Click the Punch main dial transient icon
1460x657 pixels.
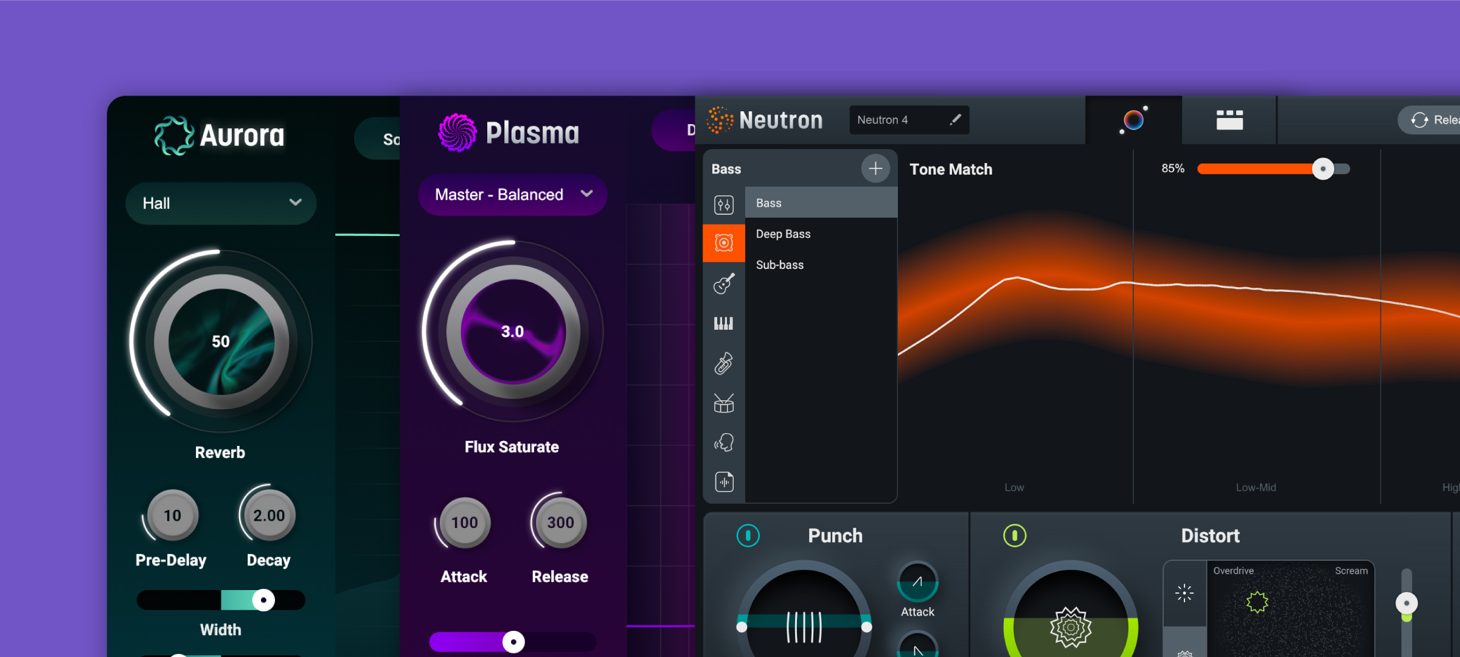(x=804, y=627)
